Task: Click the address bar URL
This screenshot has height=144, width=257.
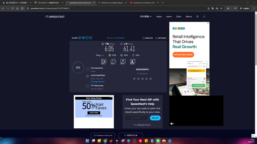Action: (x=50, y=8)
